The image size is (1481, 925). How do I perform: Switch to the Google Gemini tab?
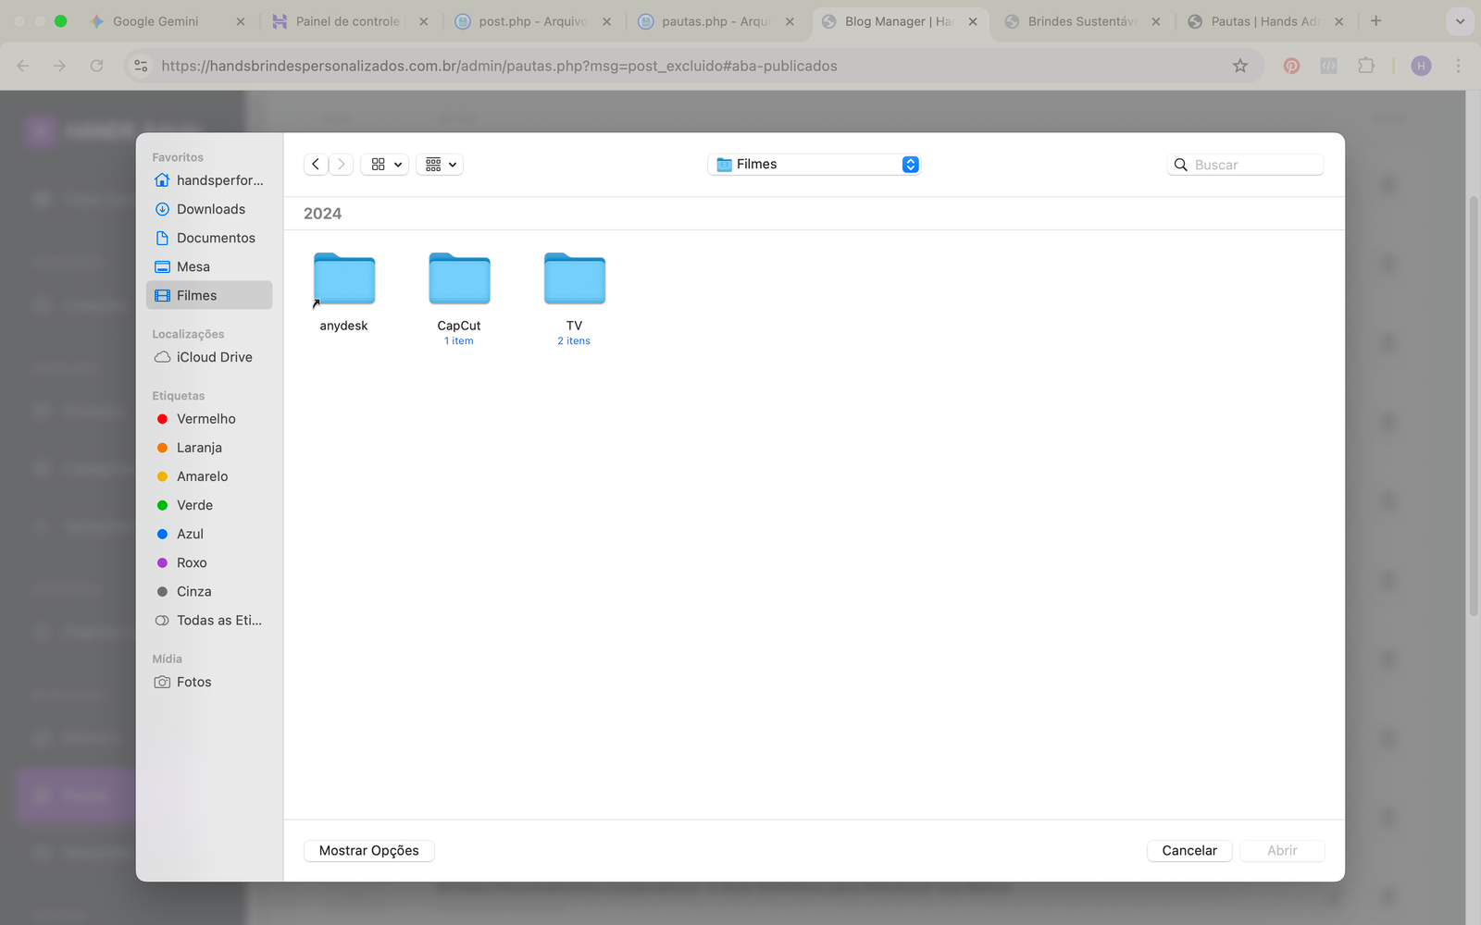click(x=155, y=21)
